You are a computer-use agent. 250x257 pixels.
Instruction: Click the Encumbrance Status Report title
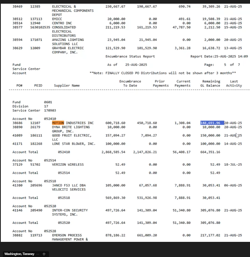[130, 56]
